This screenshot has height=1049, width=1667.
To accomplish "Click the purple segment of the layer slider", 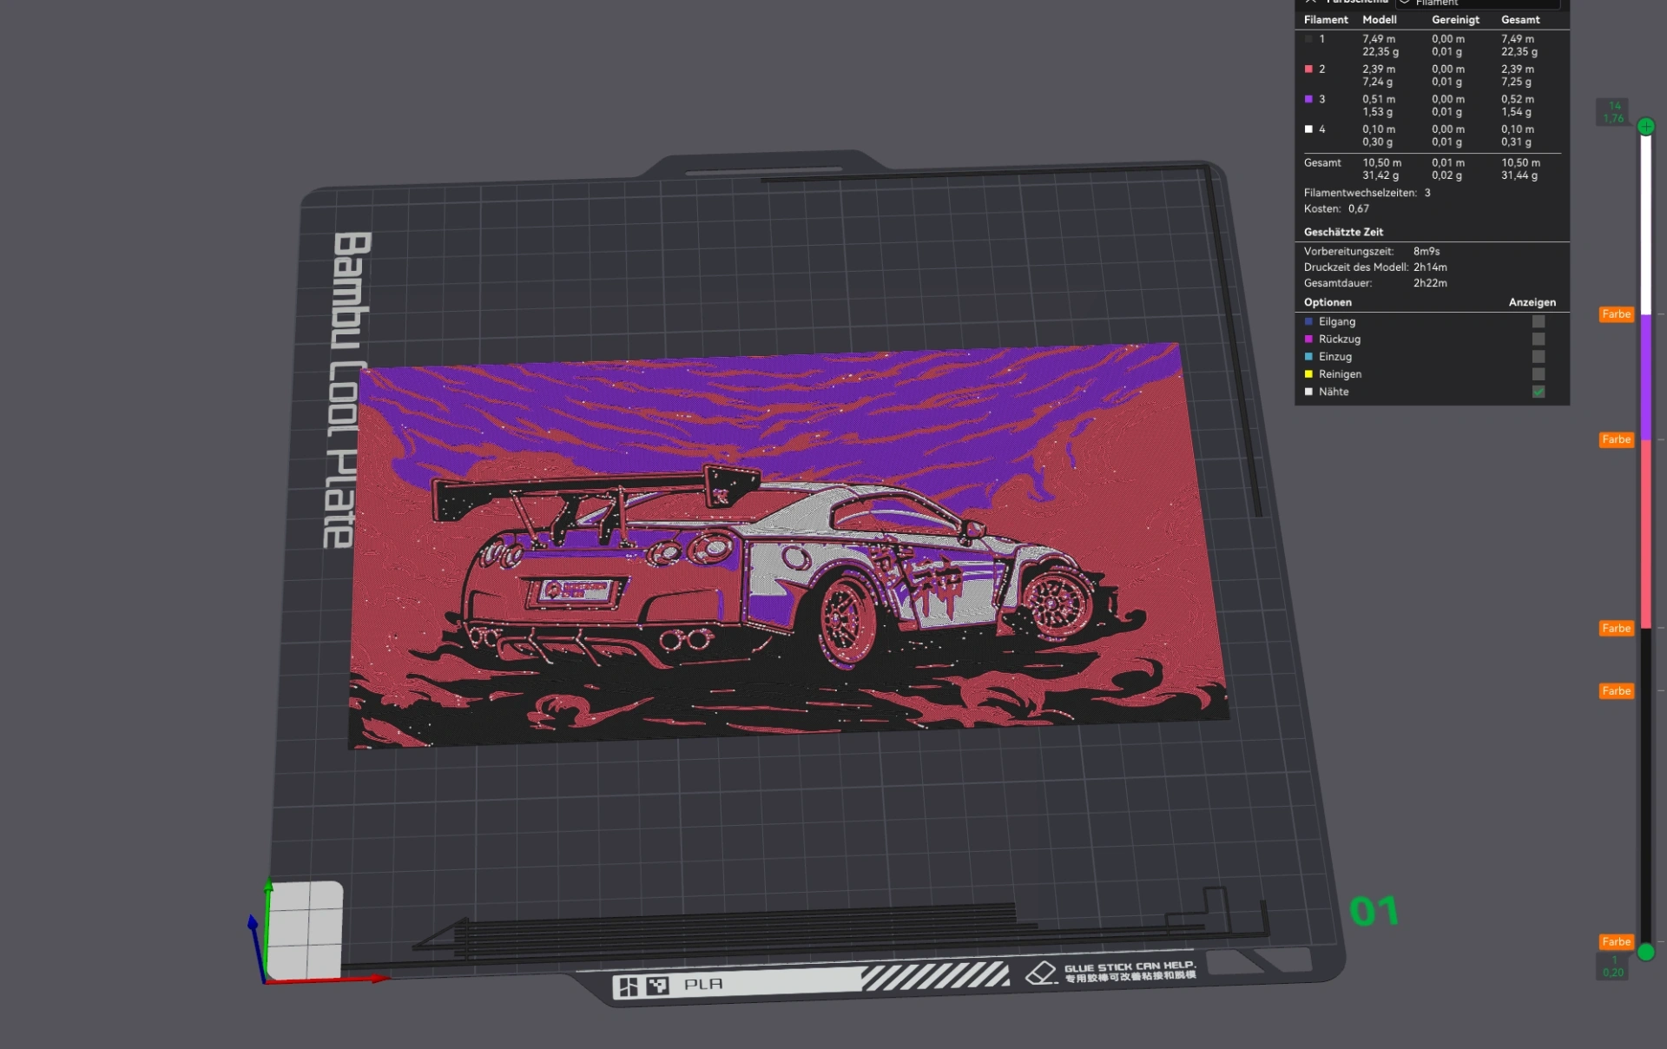I will pos(1645,378).
